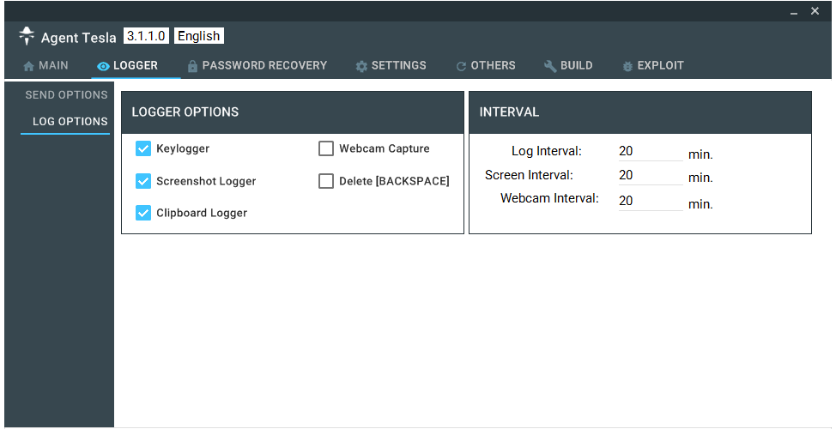
Task: Open SETTINGS via its gear icon
Action: (x=361, y=67)
